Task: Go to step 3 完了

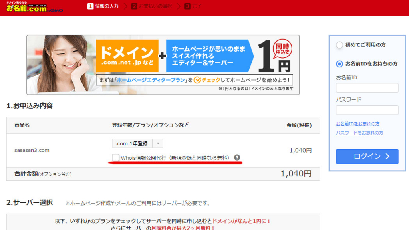Action: (x=193, y=6)
